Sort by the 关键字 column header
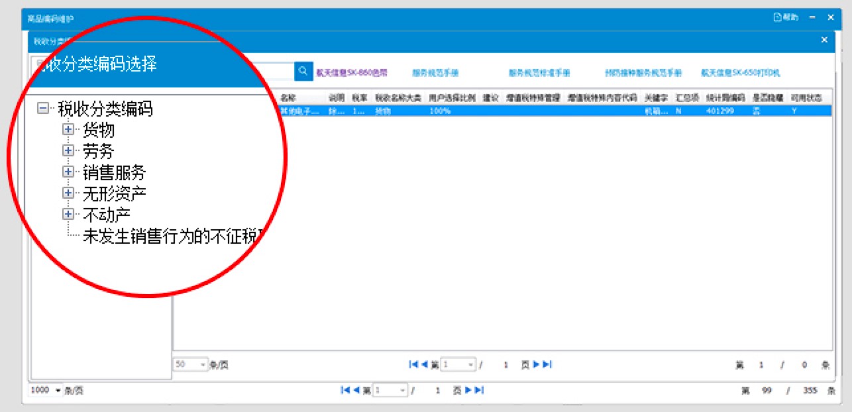The image size is (852, 412). point(657,97)
